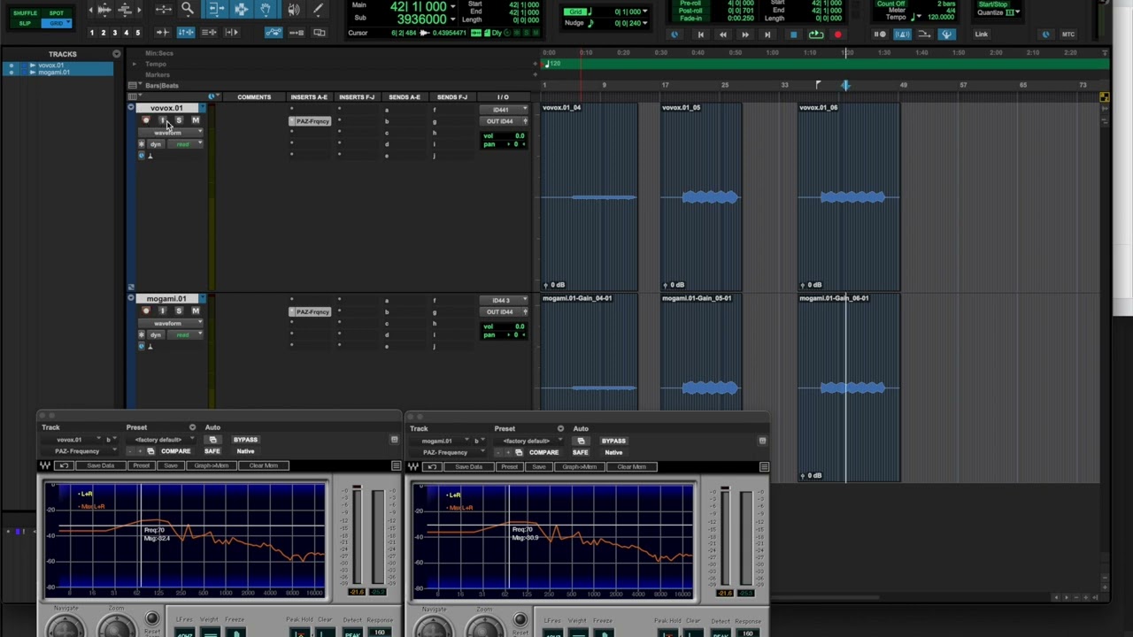Click Go to End transport button

[767, 35]
